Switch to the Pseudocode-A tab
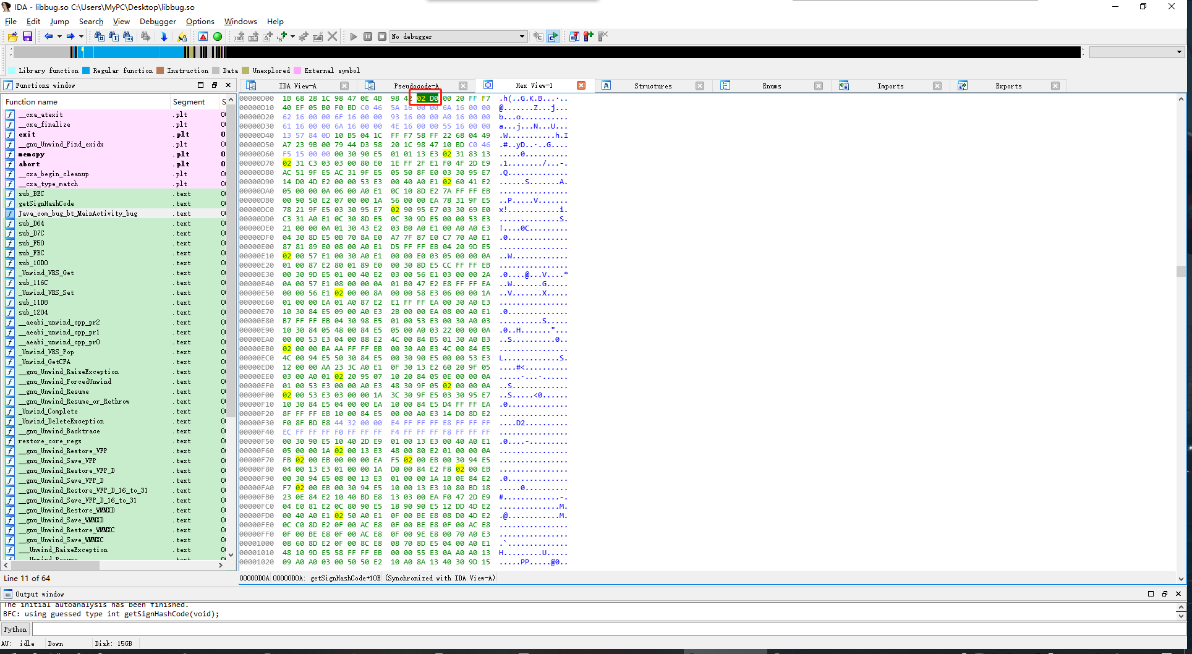Screen dimensions: 1192x654 click(x=416, y=86)
